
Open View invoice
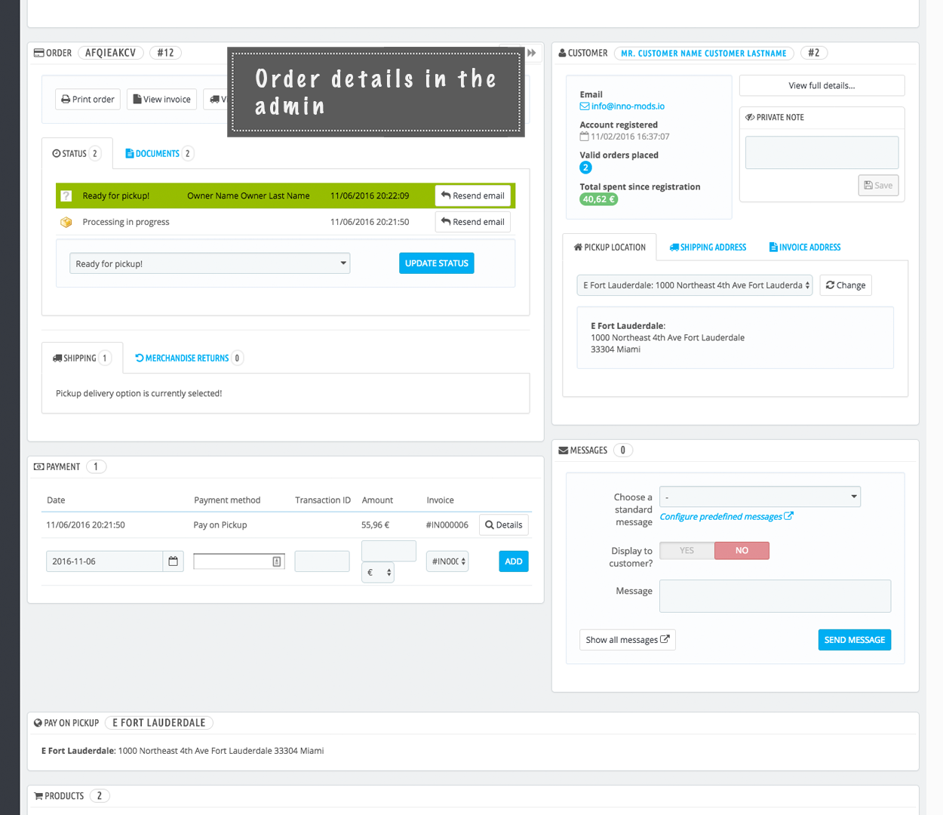pyautogui.click(x=161, y=100)
